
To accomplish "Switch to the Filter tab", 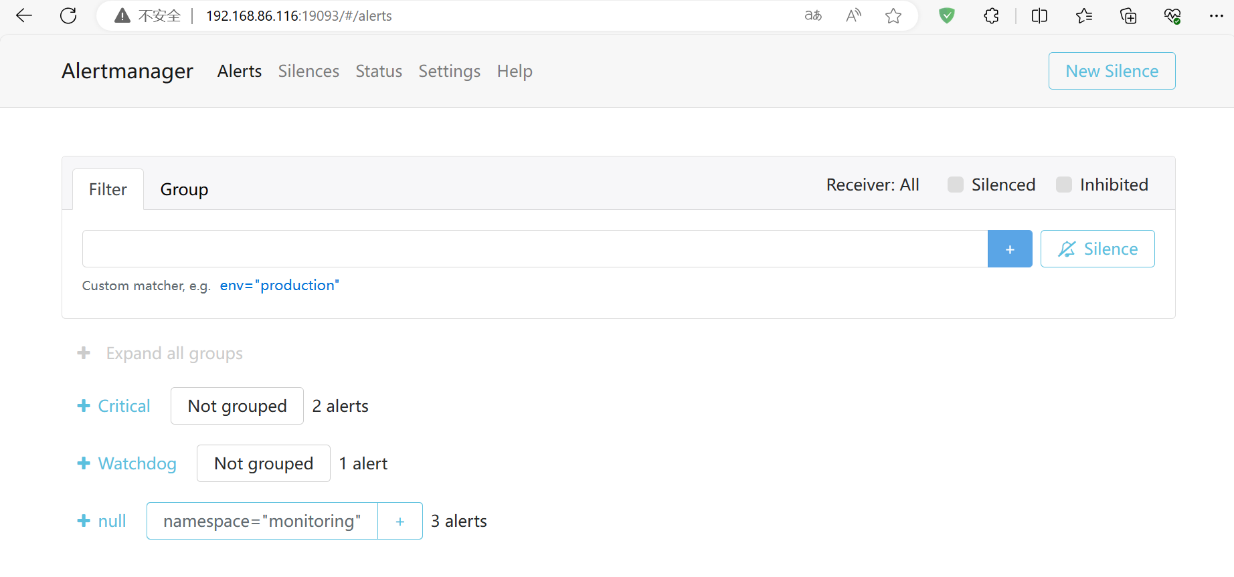I will point(108,189).
